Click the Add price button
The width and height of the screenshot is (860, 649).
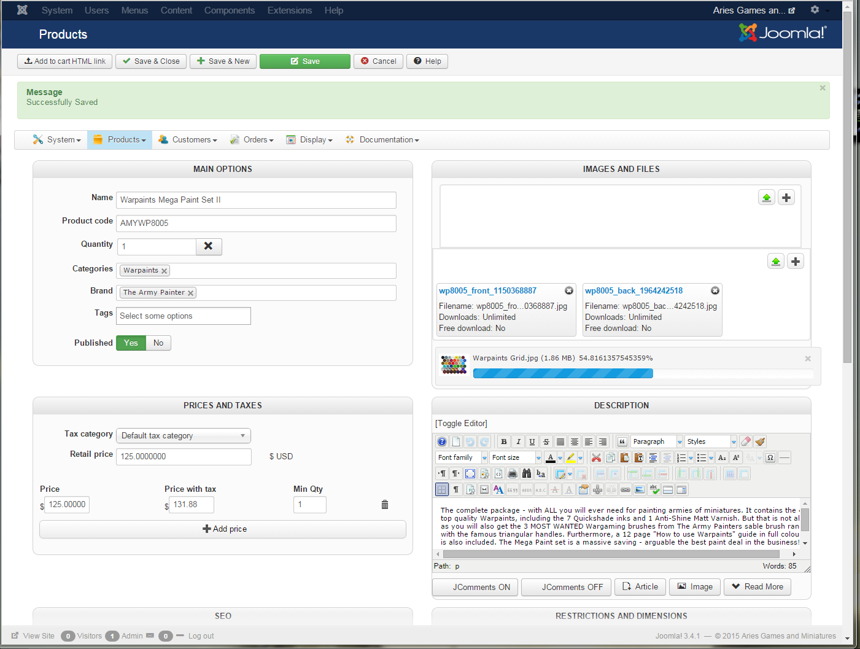(x=223, y=529)
